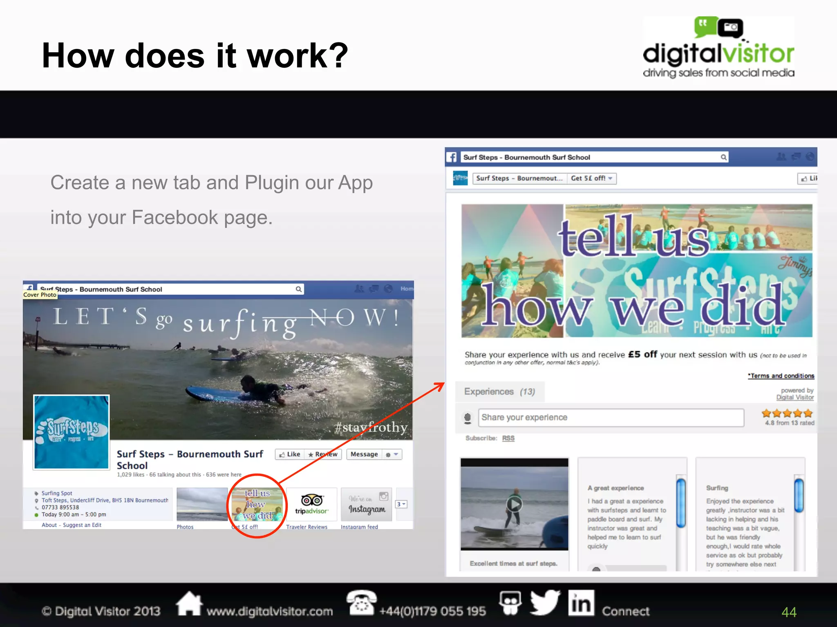
Task: Open the Photos tab thumbnail
Action: pos(202,505)
